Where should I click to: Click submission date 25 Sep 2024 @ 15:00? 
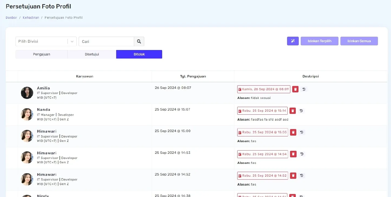(173, 131)
